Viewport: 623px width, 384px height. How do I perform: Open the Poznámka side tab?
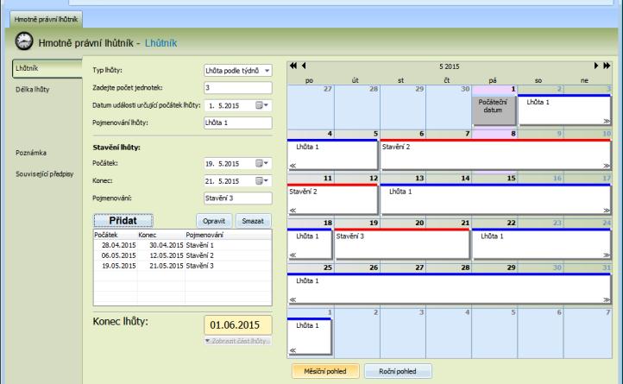[31, 153]
